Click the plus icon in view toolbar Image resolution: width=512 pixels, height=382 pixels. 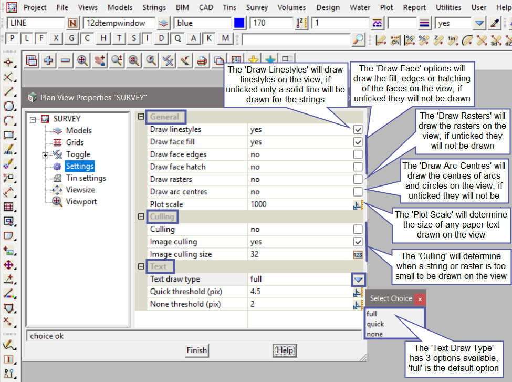(x=48, y=60)
